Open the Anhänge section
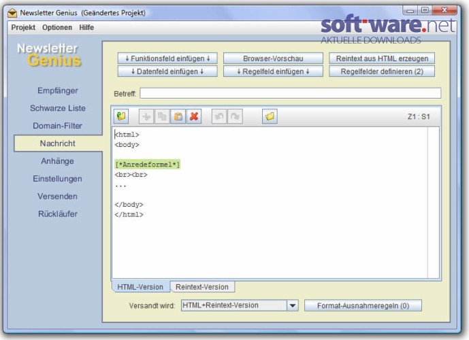Viewport: 469px width, 340px height. (x=58, y=161)
